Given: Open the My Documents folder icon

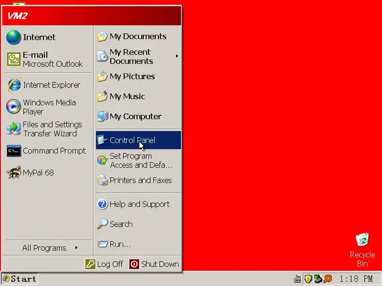Looking at the screenshot, I should pos(102,37).
